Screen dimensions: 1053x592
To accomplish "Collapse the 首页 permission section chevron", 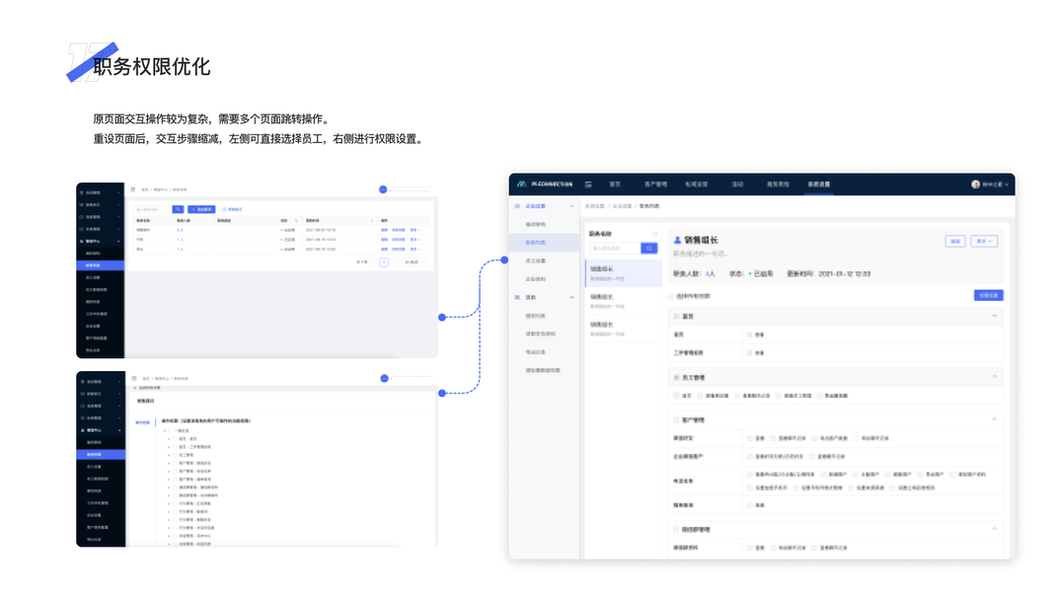I will point(995,316).
